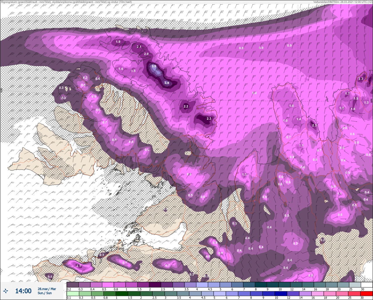373x300 pixels.
Task: Click the 1.7 precipitation value on the map
Action: [347, 94]
